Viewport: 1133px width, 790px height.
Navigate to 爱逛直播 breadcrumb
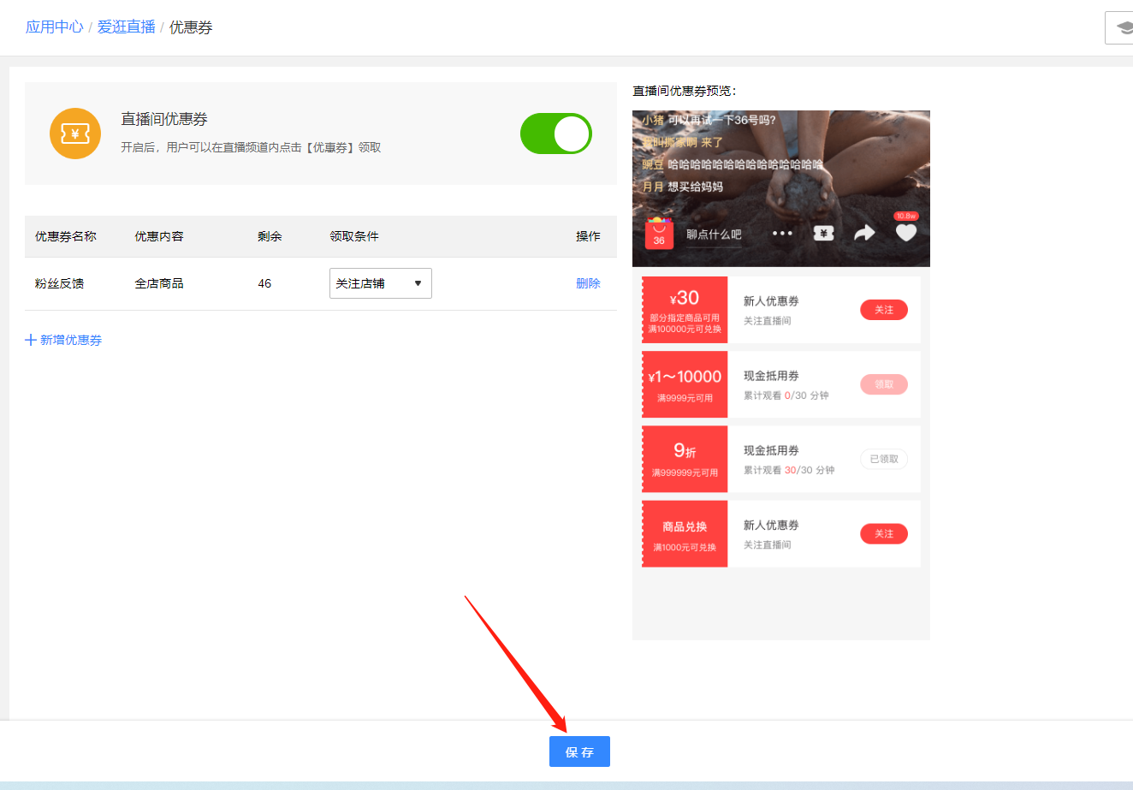point(127,27)
